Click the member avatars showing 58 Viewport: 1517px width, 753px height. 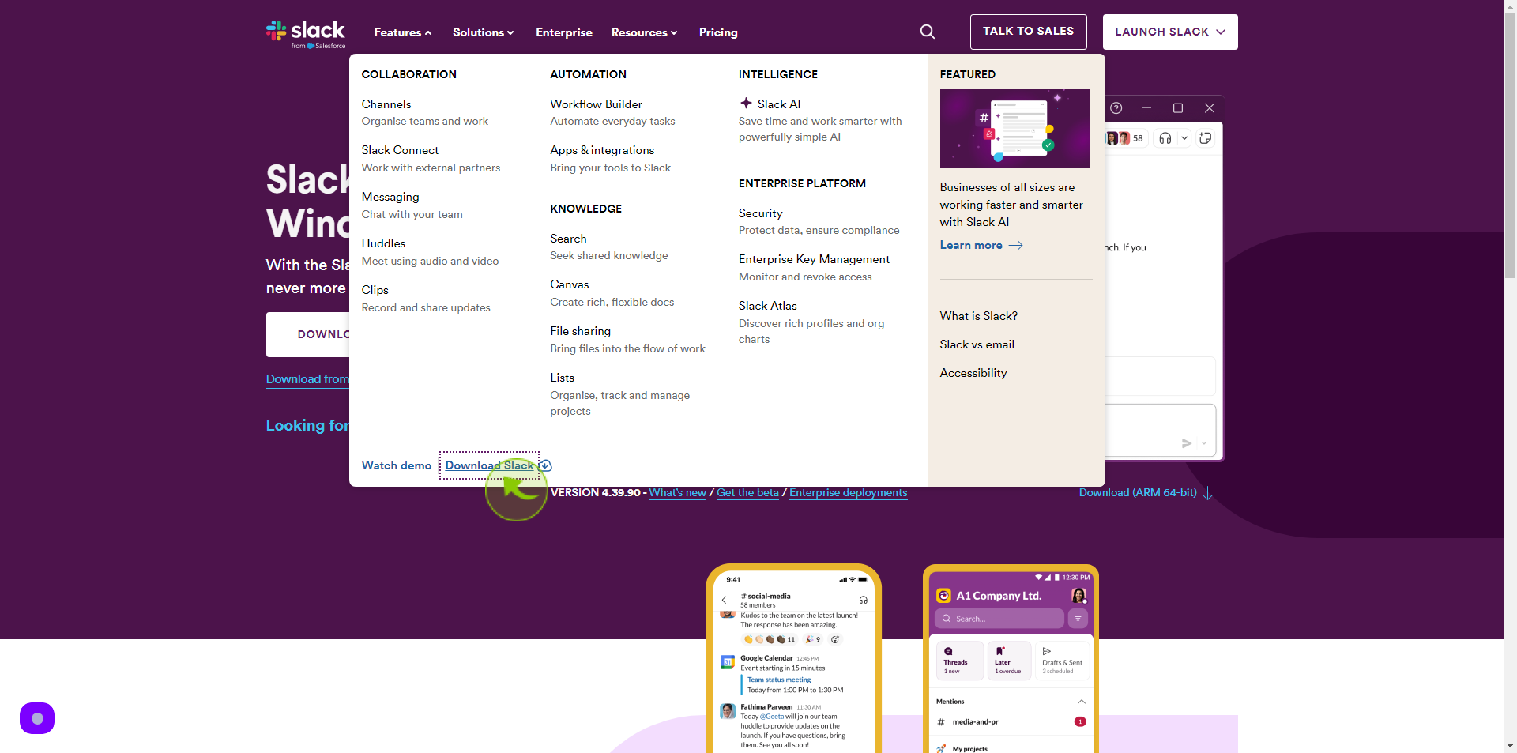(1125, 138)
